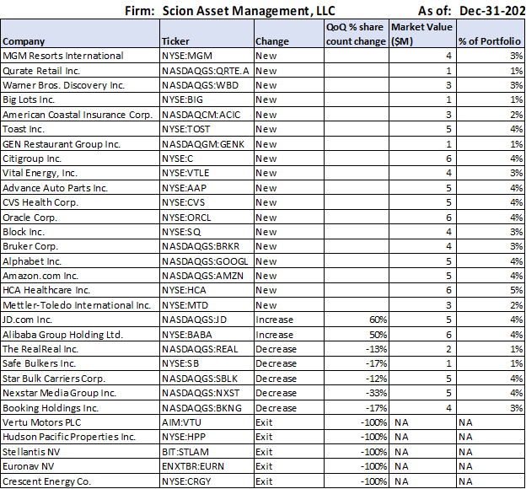Select the 'Oracle Corp.' company cell
526x489 pixels.
(x=80, y=218)
